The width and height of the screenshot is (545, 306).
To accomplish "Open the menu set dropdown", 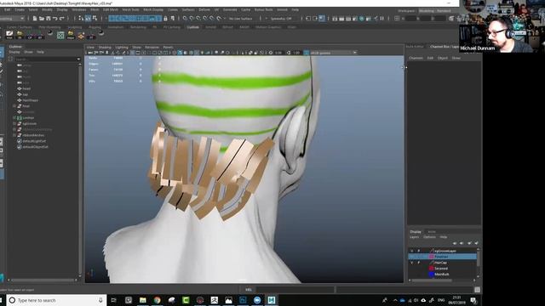I will tap(12, 19).
